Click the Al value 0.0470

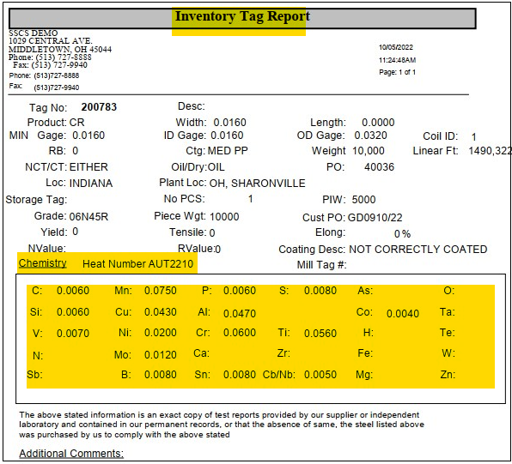[240, 314]
